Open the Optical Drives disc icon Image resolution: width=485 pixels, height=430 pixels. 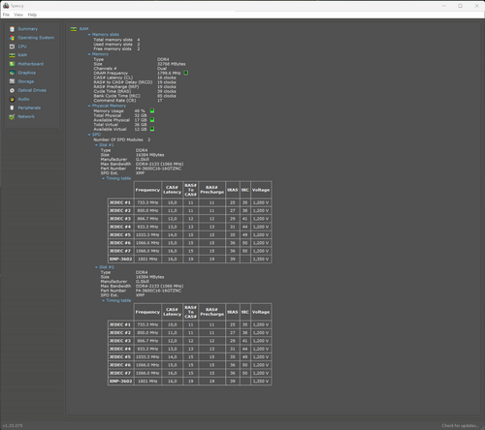[x=12, y=90]
